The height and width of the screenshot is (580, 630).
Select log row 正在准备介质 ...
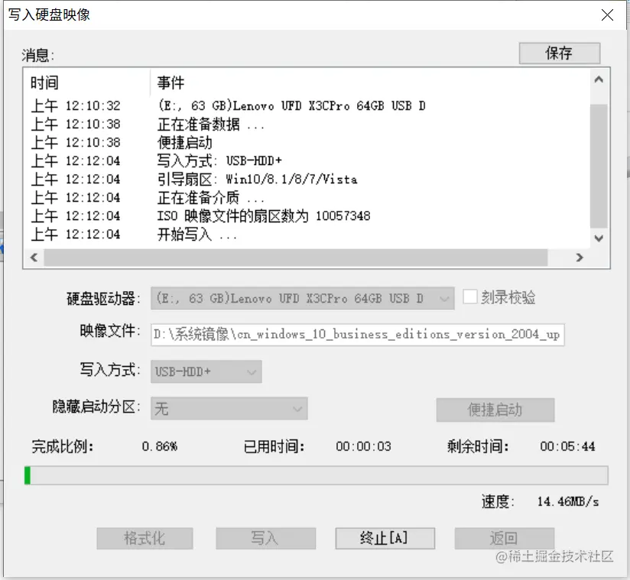[x=307, y=198]
